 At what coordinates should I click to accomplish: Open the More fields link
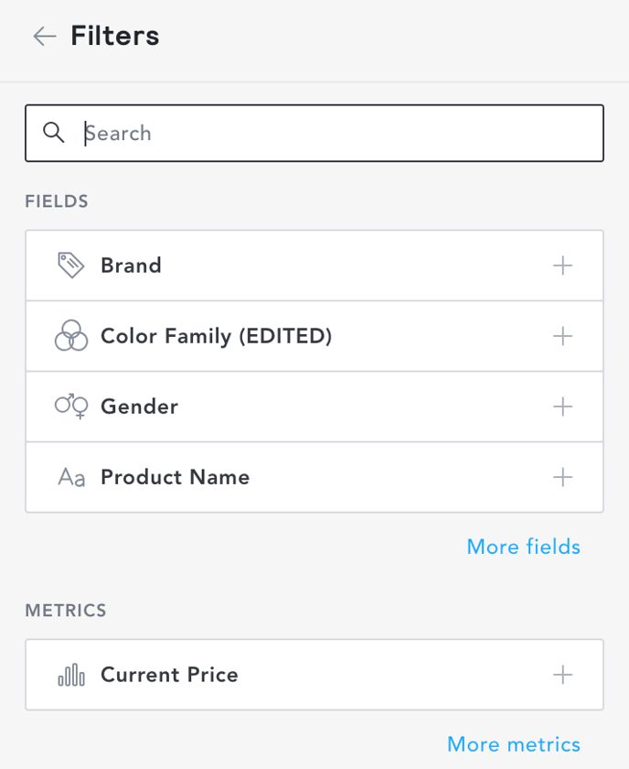pyautogui.click(x=523, y=547)
